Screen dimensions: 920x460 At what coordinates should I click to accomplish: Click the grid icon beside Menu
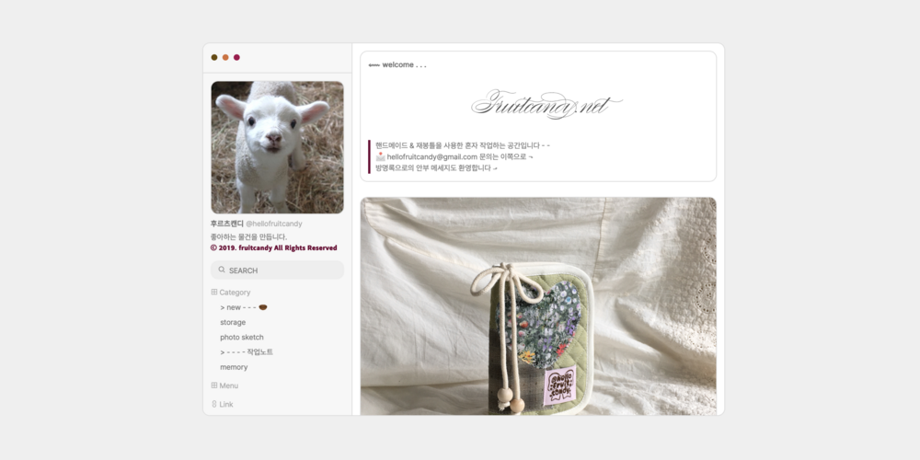click(214, 385)
